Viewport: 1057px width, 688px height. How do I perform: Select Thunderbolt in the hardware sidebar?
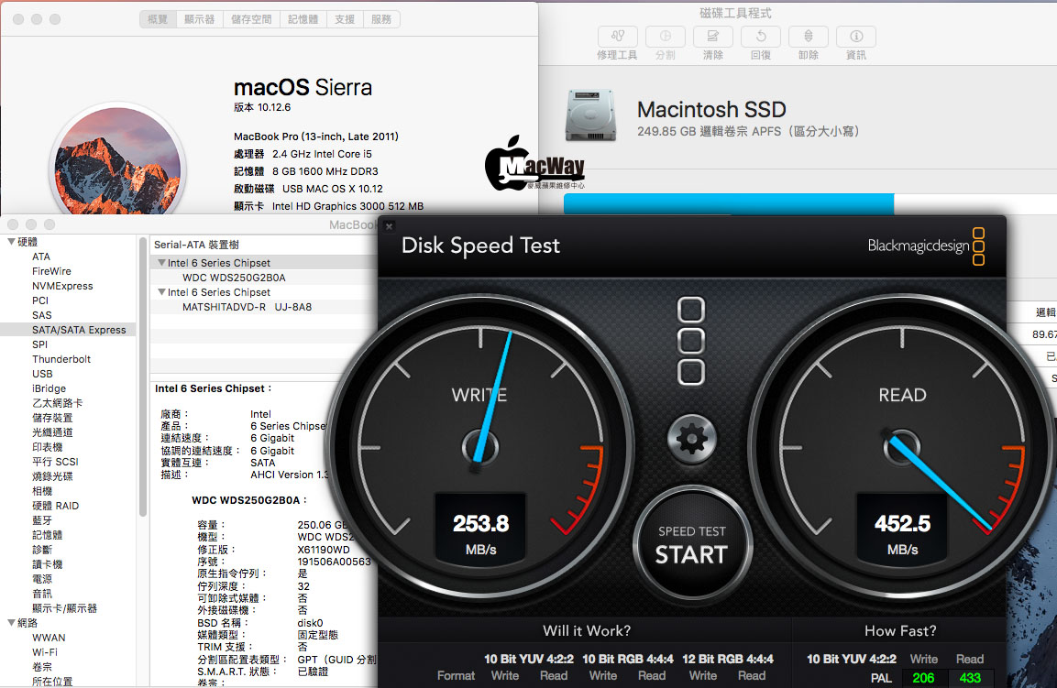61,359
